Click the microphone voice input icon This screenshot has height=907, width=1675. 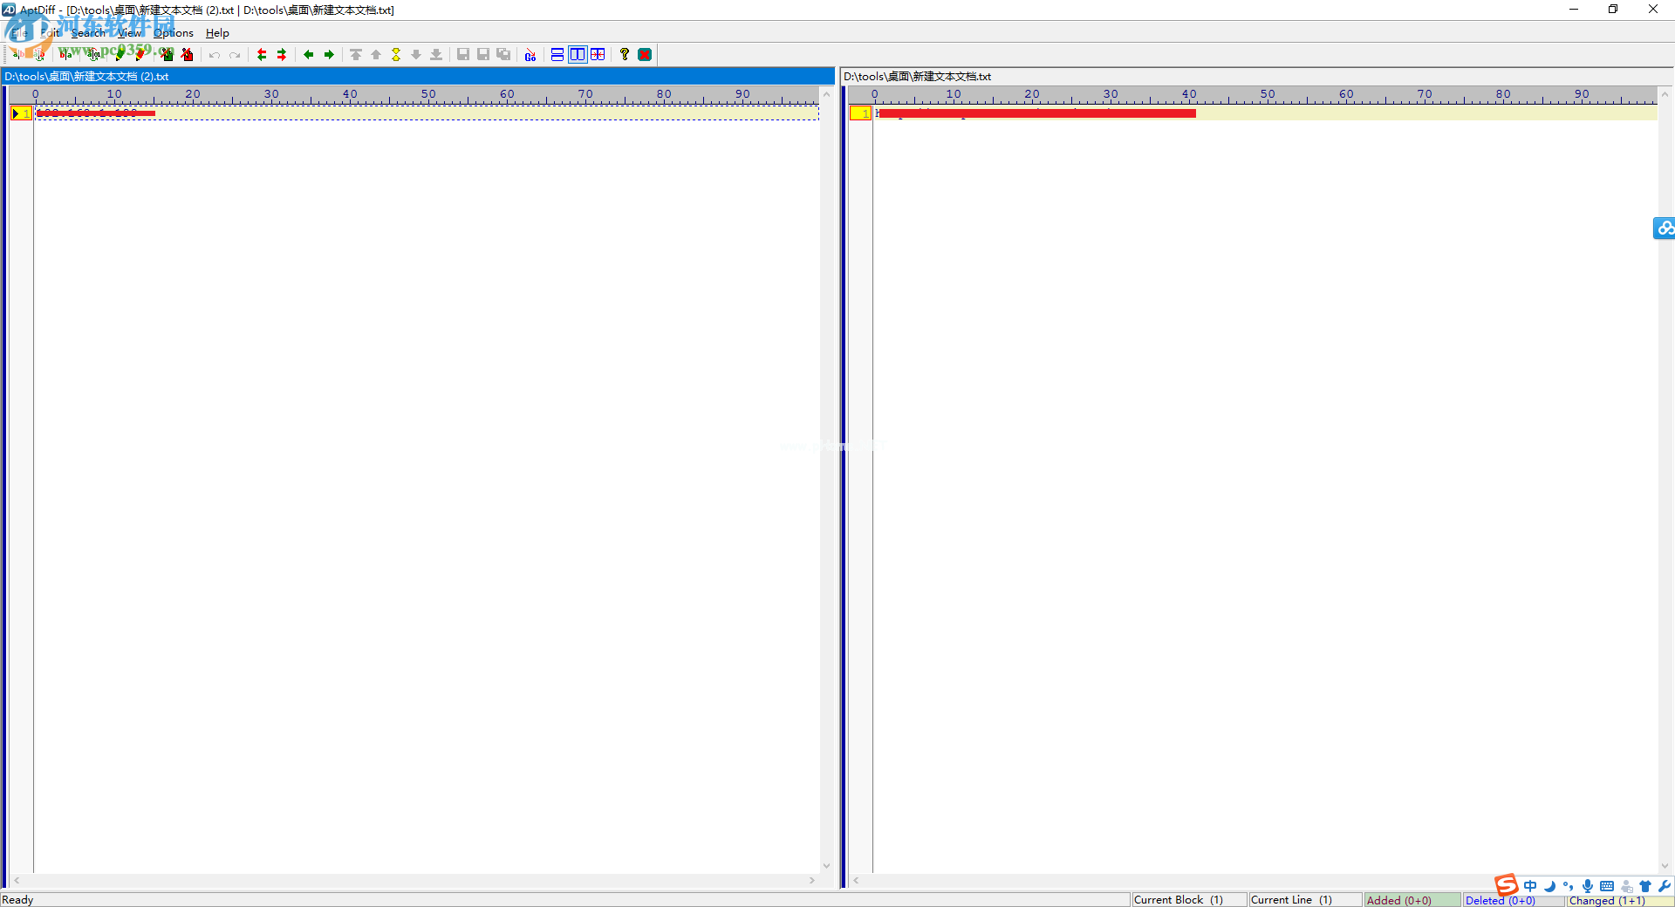click(x=1588, y=886)
